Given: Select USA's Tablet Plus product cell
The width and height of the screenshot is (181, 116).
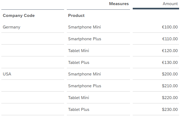Looking at the screenshot, I should point(79,110).
